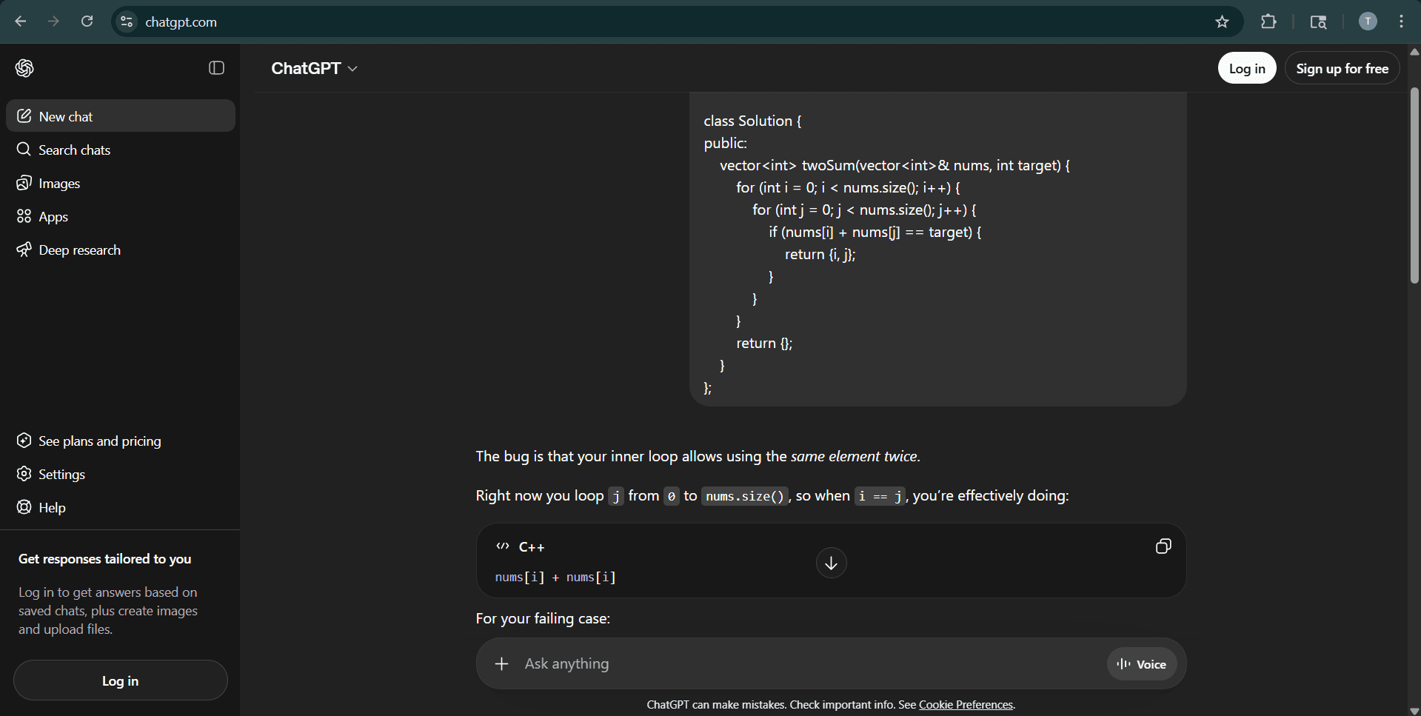The image size is (1421, 716).
Task: Click the site information icon
Action: pyautogui.click(x=127, y=22)
